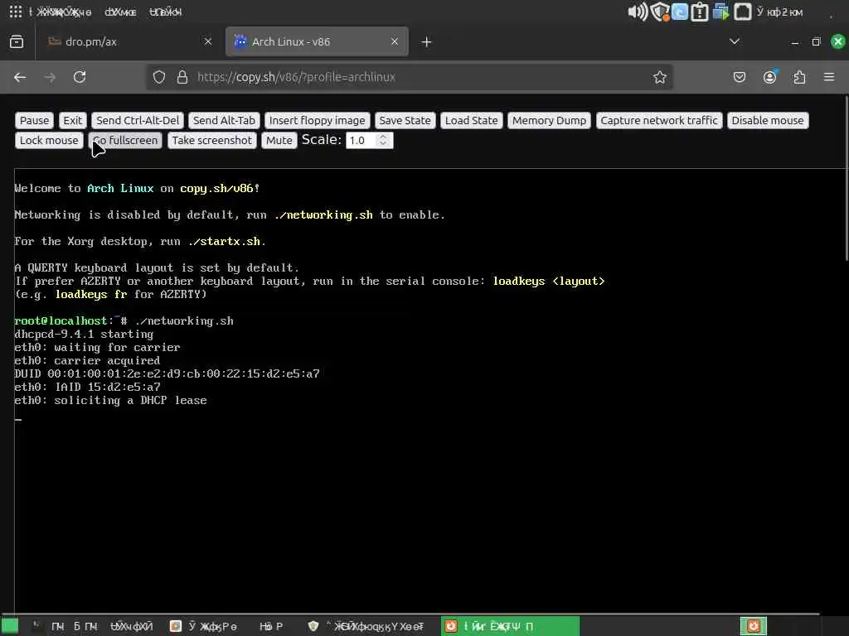This screenshot has height=636, width=849.
Task: Start Capture network traffic
Action: coord(659,121)
